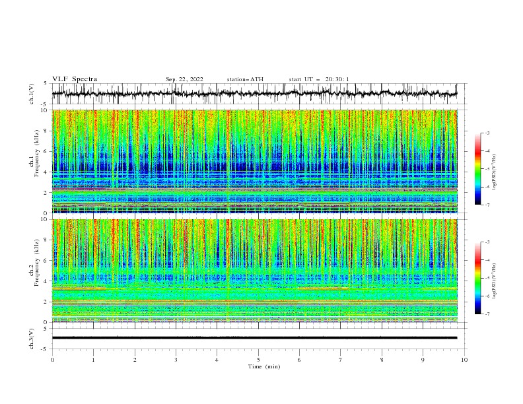This screenshot has width=523, height=404.
Task: Click time axis tick label '9'
Action: coord(423,360)
